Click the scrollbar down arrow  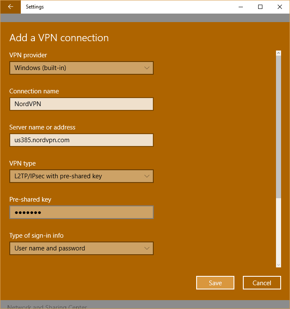[279, 265]
